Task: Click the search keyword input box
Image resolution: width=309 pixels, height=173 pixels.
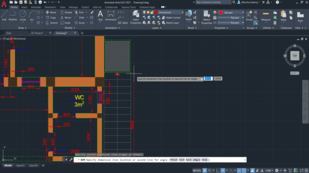Action: (x=213, y=2)
